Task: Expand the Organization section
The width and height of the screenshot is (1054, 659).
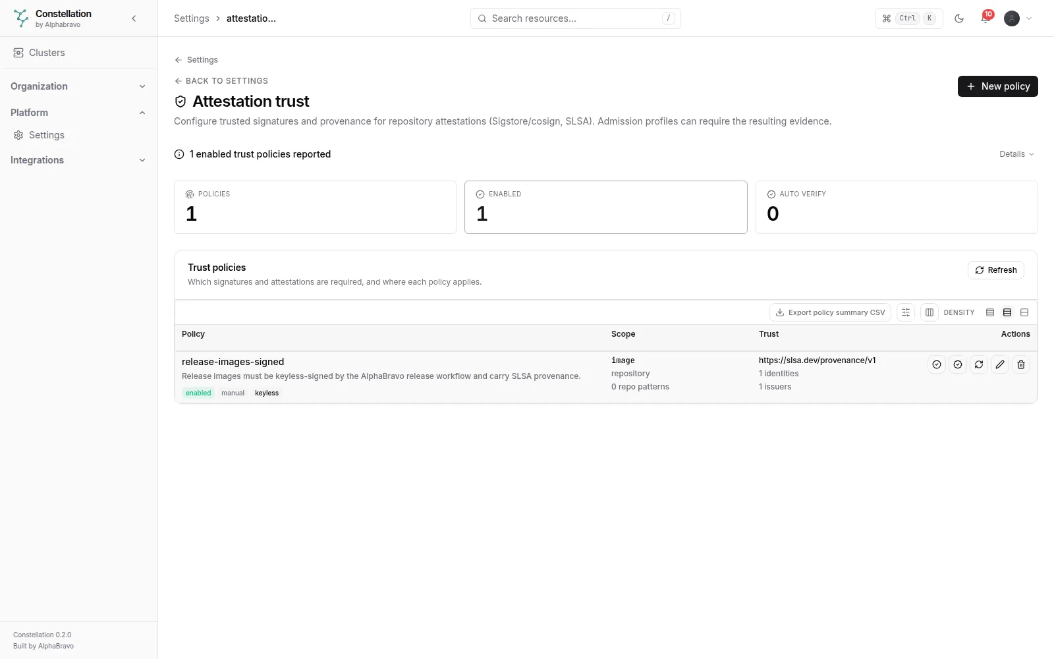Action: (79, 86)
